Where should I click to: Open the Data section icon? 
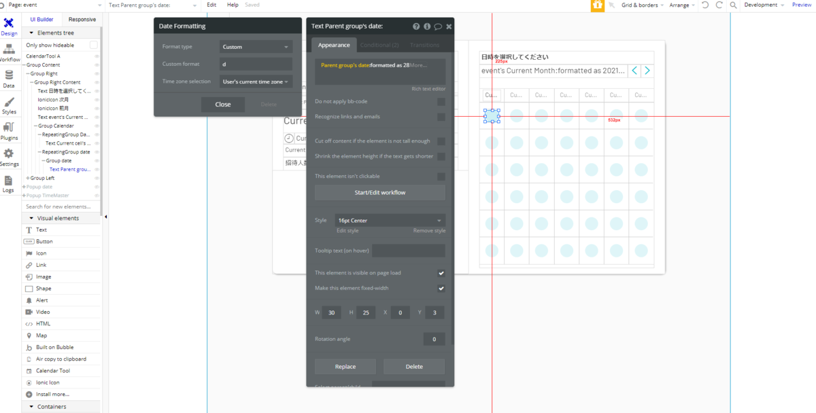9,79
